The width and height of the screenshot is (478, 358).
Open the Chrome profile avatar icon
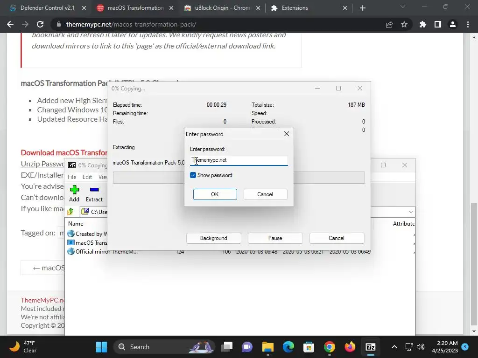[x=453, y=24]
